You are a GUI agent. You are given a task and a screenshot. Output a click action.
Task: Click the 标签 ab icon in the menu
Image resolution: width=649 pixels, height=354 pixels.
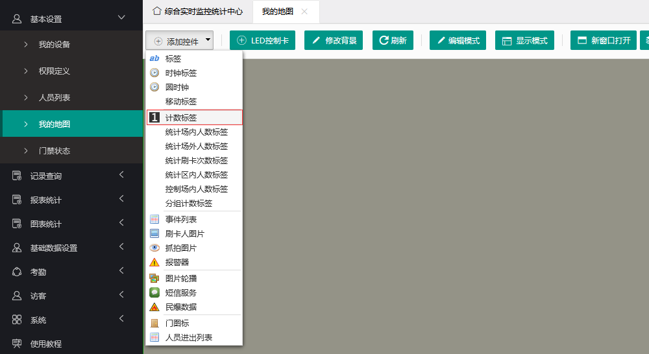pyautogui.click(x=154, y=59)
